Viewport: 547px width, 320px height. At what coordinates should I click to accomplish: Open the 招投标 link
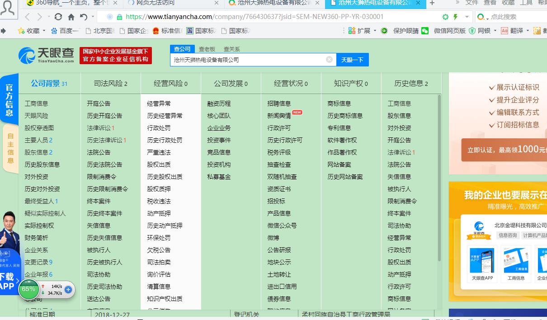(276, 201)
